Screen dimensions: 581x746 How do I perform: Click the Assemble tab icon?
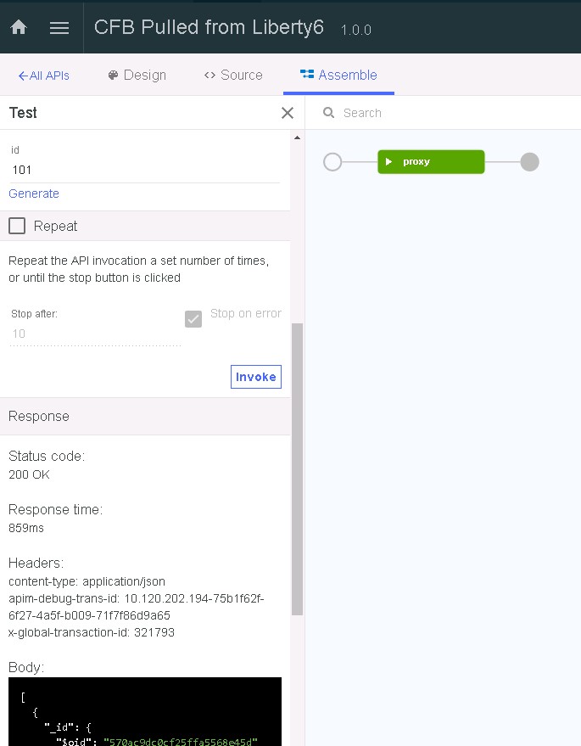tap(305, 75)
